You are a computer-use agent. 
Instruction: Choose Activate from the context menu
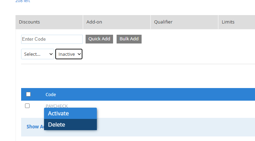click(x=70, y=114)
